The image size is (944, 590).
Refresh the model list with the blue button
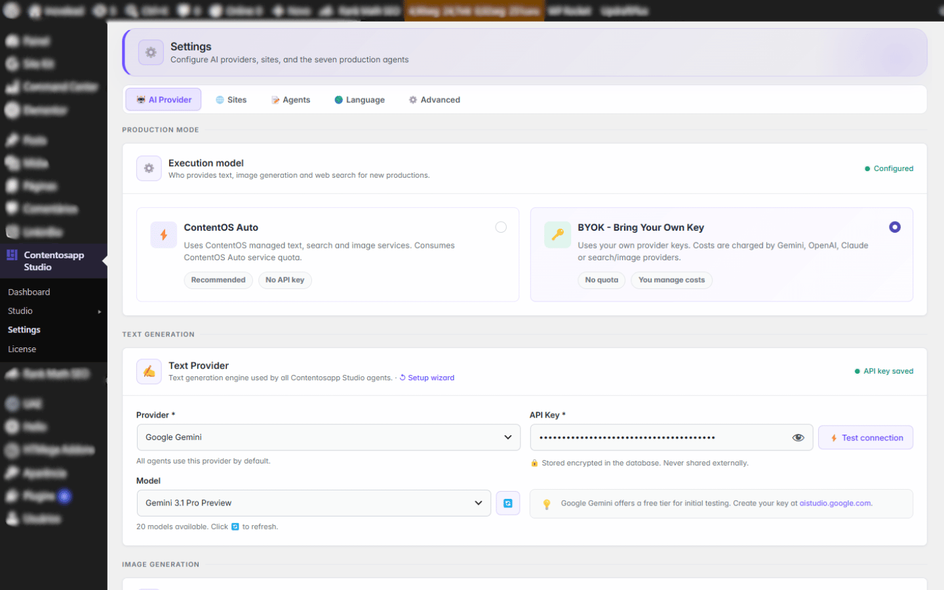point(507,503)
